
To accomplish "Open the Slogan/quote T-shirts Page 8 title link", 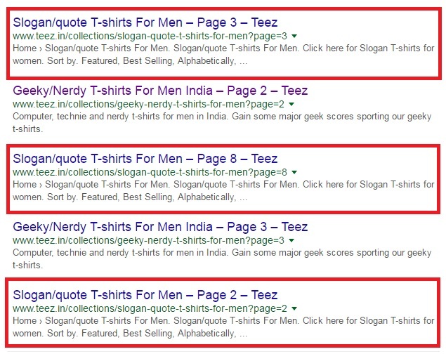I will pos(145,159).
